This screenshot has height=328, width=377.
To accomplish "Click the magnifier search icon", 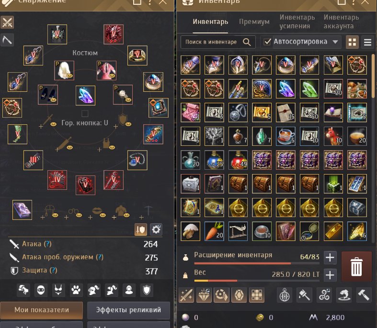I will [x=247, y=42].
